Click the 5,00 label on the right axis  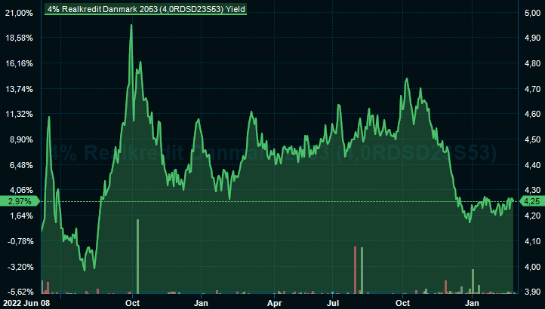531,13
